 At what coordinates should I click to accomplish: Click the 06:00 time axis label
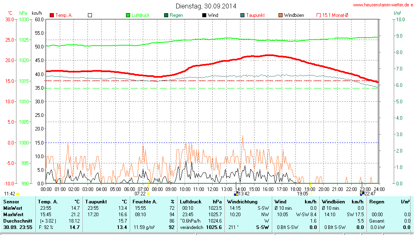pyautogui.click(x=129, y=189)
